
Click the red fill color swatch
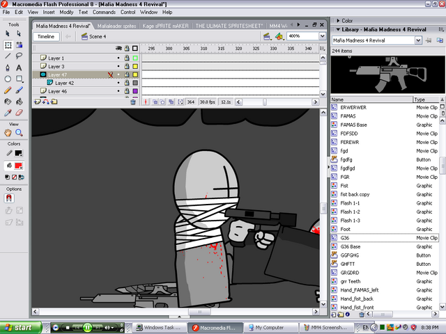click(x=19, y=166)
